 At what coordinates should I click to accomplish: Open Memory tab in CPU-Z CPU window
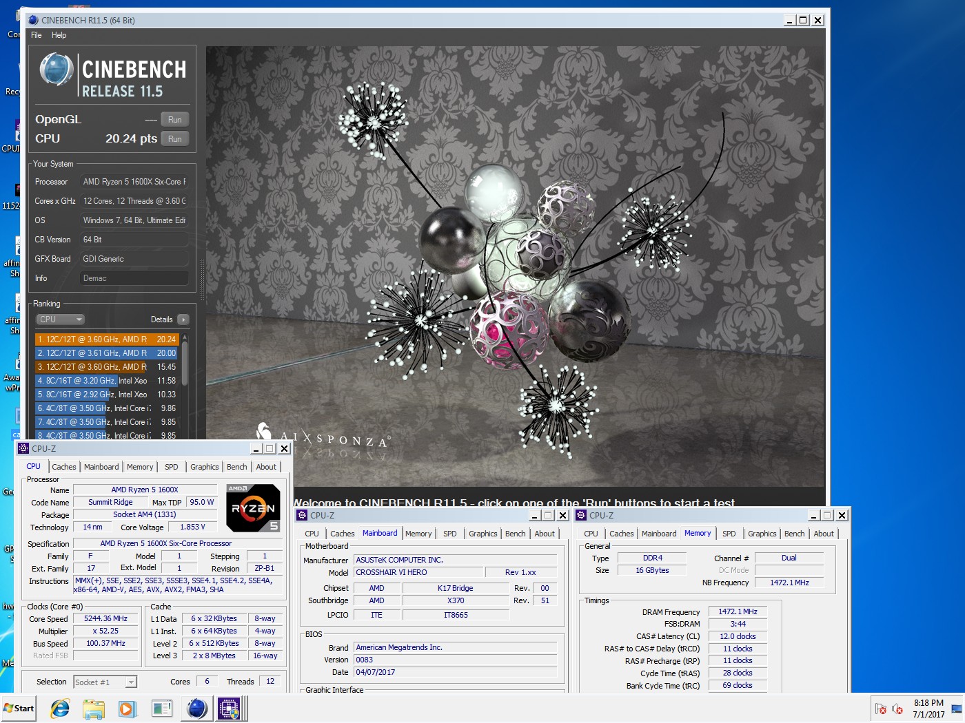pyautogui.click(x=140, y=467)
